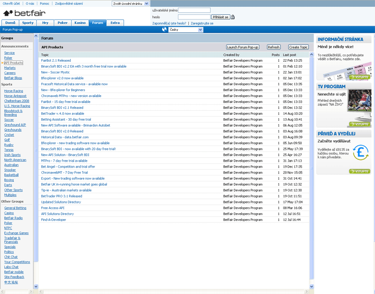The width and height of the screenshot is (375, 294).
Task: Open the 'FairBot 2.1 Released' topic
Action: tap(56, 60)
